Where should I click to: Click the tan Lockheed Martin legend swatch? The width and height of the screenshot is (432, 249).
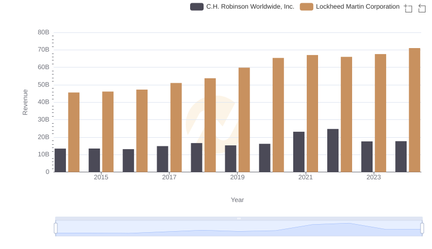[306, 6]
